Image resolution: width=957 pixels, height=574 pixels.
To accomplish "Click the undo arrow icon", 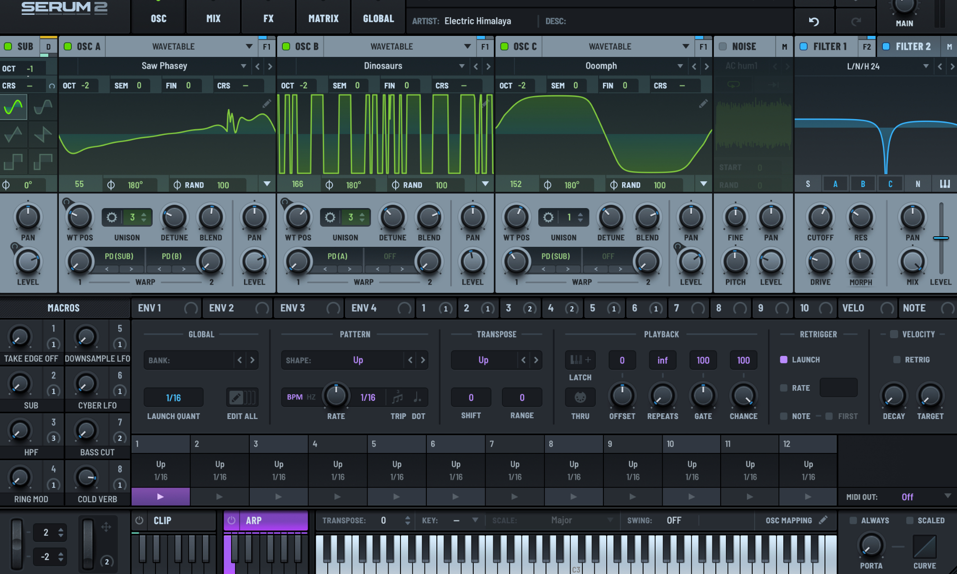I will (x=814, y=22).
